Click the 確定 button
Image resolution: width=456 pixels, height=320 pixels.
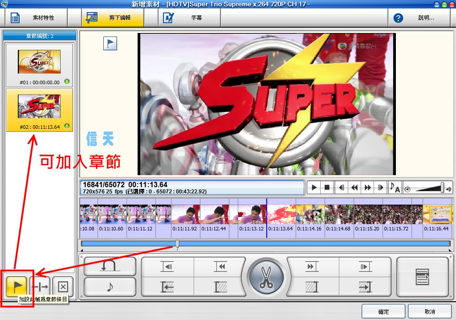click(383, 312)
